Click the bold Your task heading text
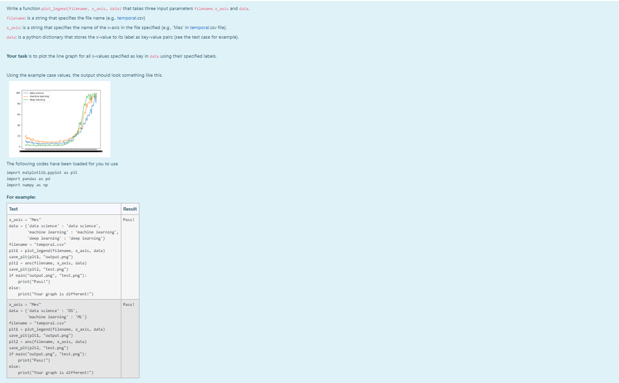Viewport: 619px width, 383px height. point(19,56)
